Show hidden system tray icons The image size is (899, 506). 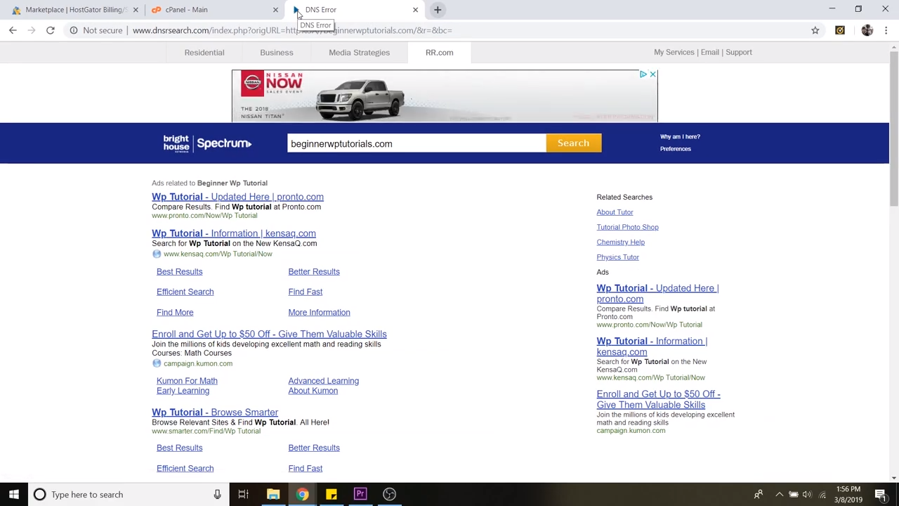[778, 495]
